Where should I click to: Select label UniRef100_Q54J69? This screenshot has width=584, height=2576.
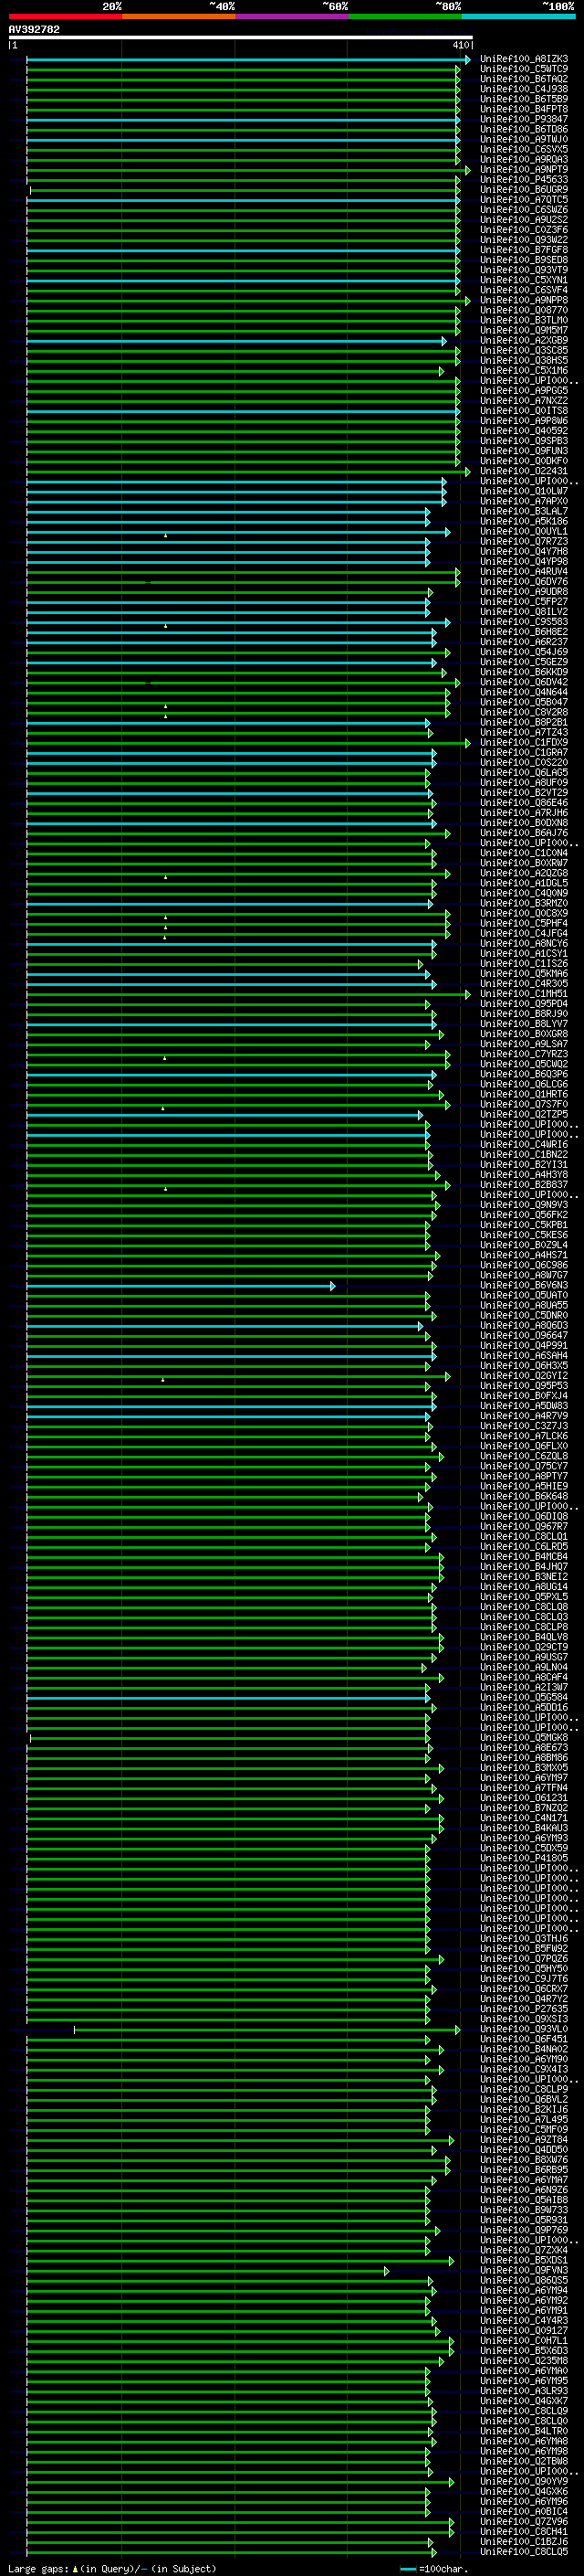point(524,652)
